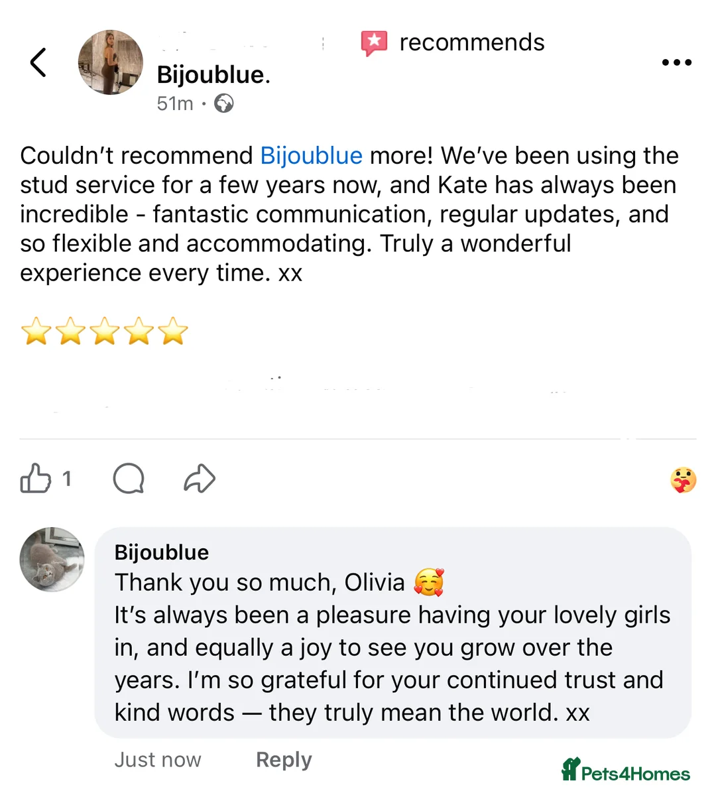
Task: Click the Reply button under comment
Action: tap(284, 760)
